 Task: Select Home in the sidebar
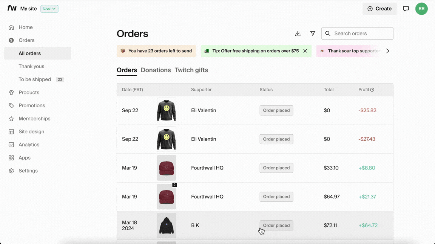pos(26,27)
